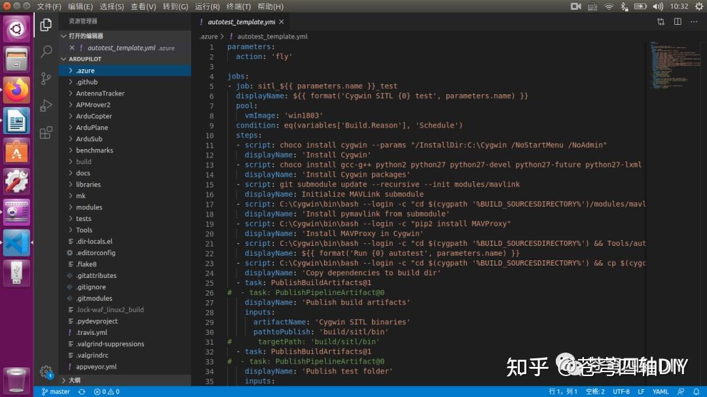
Task: Open the .pydevproject file
Action: pos(125,321)
